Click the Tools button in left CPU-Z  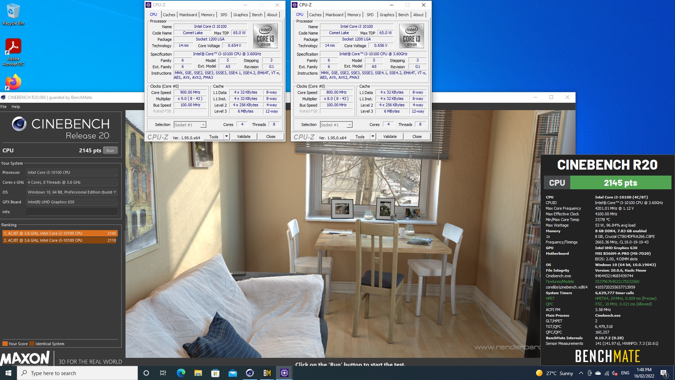coord(214,137)
